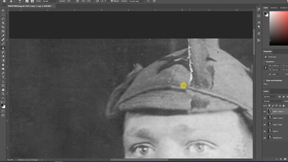Image resolution: width=288 pixels, height=162 pixels.
Task: Select the Hand tool
Action: (x=3, y=90)
